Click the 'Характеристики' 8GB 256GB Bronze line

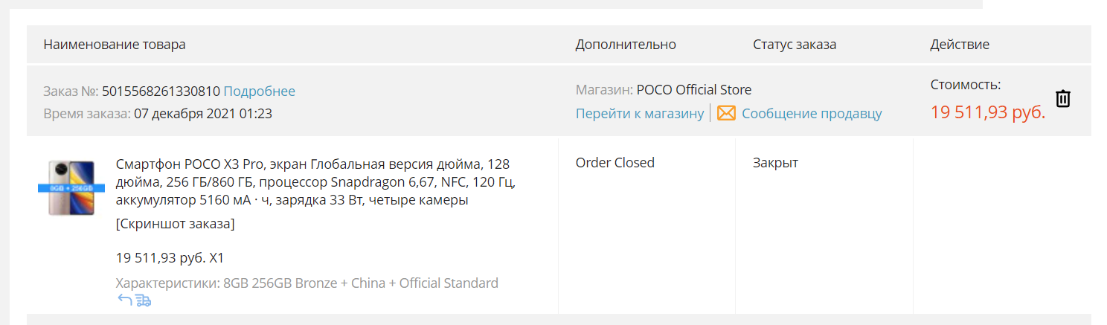[307, 283]
